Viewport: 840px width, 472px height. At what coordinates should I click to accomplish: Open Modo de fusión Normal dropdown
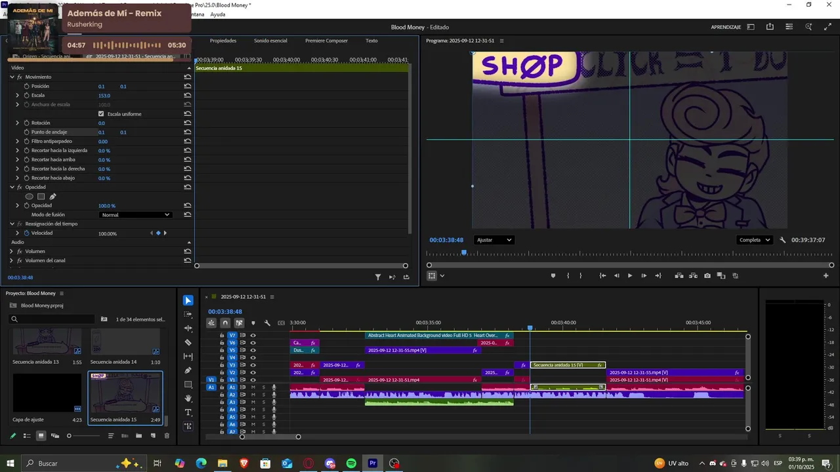[x=136, y=214]
